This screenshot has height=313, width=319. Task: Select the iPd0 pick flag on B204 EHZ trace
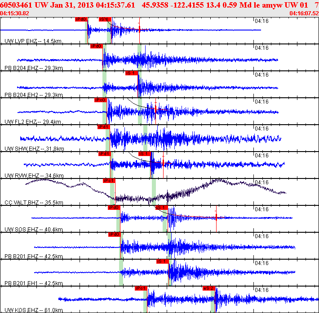pos(97,46)
